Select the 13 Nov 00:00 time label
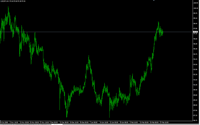The height and width of the screenshot is (125, 200). (x=24, y=122)
